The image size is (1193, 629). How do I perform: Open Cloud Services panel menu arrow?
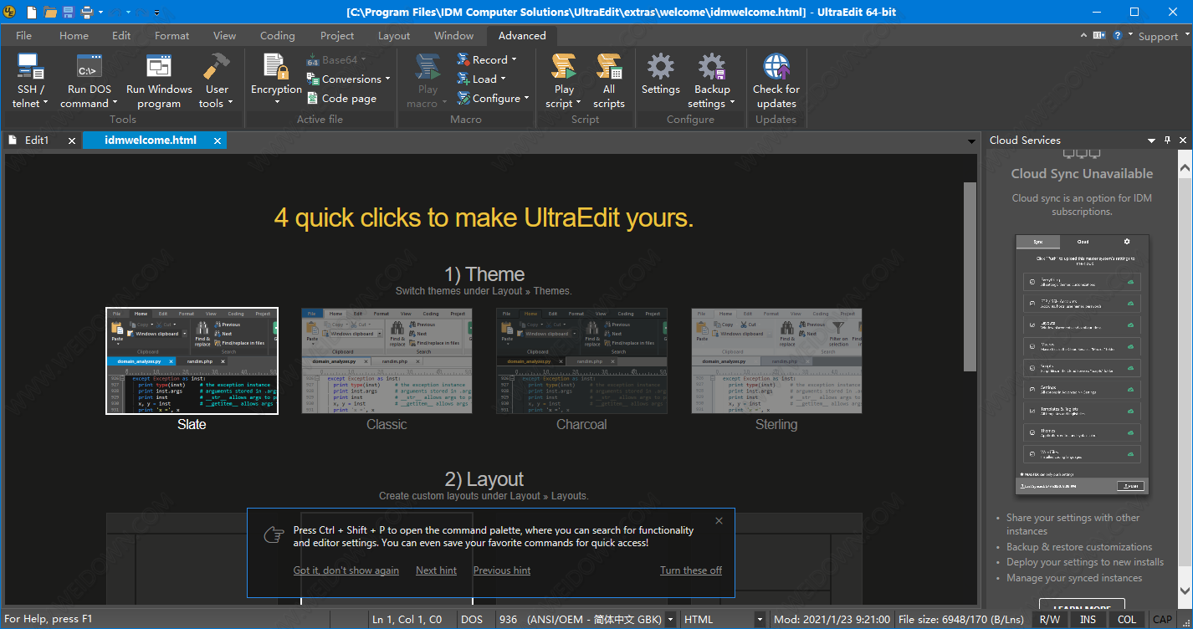(x=1151, y=141)
